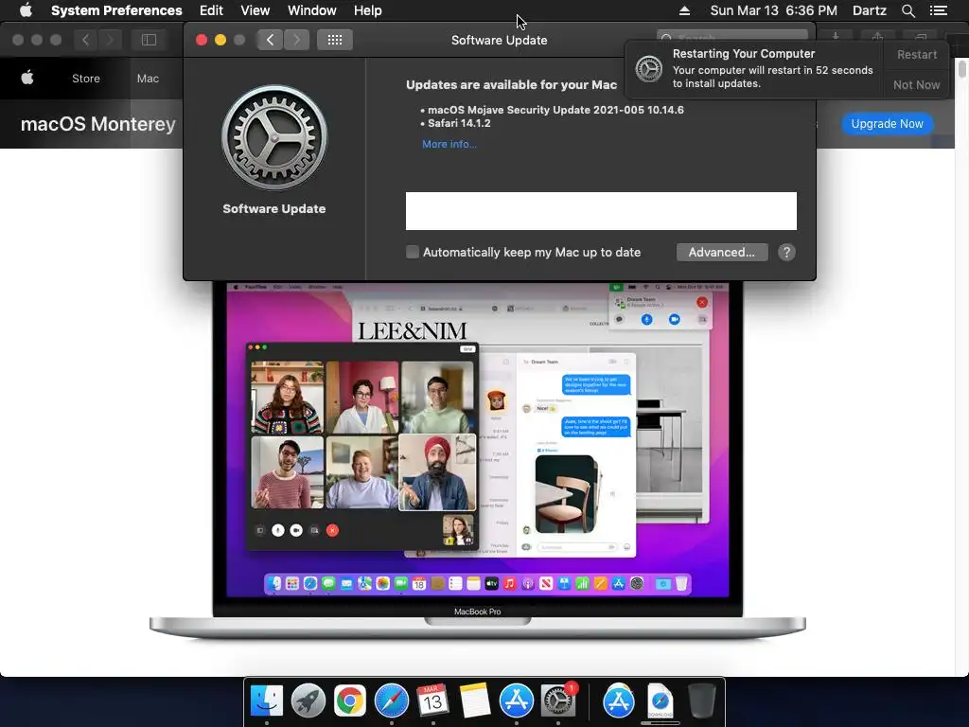
Task: Open the Window menu
Action: tap(312, 10)
